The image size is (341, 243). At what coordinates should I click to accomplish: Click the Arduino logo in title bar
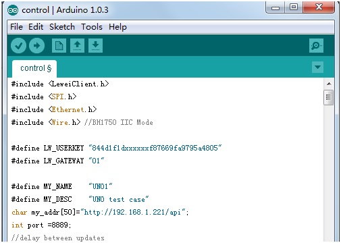pyautogui.click(x=13, y=10)
